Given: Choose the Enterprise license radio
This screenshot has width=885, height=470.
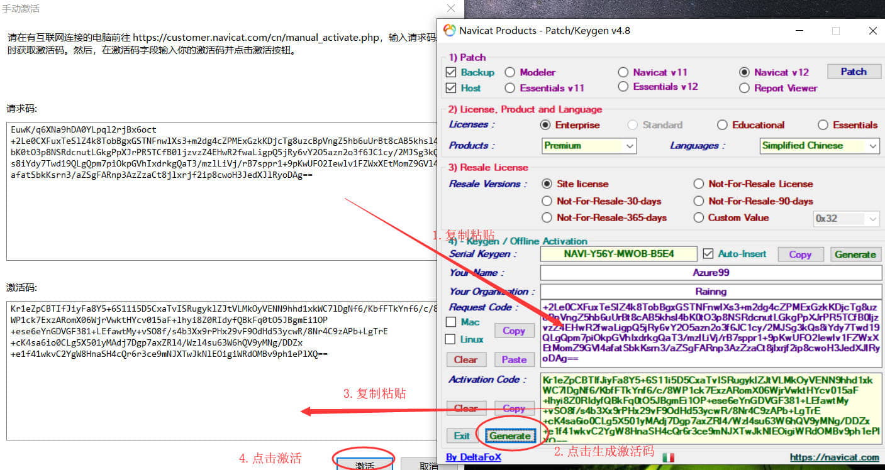Looking at the screenshot, I should pos(545,125).
